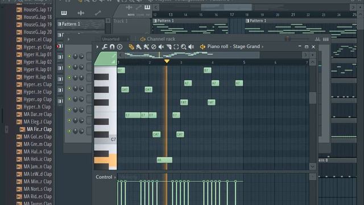Viewport: 364px width, 205px height.
Task: Click the speaker playback tool in piano roll
Action: click(x=191, y=47)
